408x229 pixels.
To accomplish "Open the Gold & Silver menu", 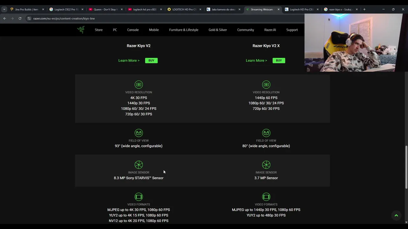I will click(218, 30).
